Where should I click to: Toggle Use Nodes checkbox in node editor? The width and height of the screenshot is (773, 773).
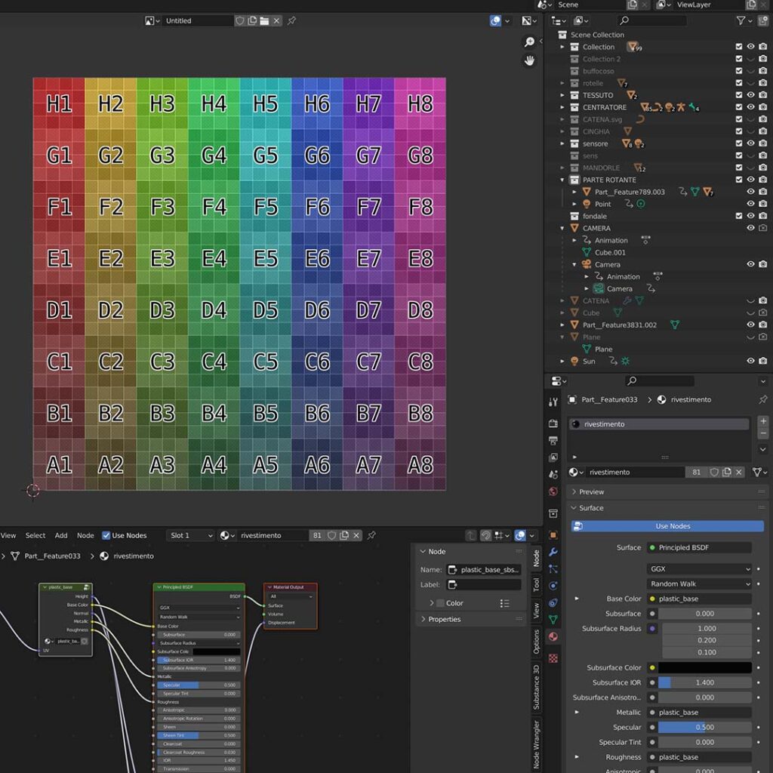106,535
